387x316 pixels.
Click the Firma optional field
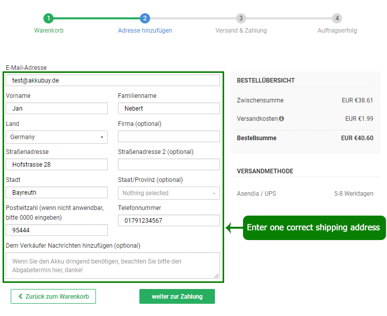pyautogui.click(x=168, y=137)
